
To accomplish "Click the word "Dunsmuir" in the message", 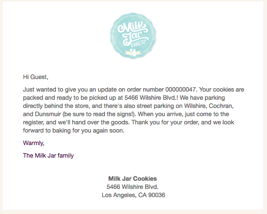I will pos(48,114).
